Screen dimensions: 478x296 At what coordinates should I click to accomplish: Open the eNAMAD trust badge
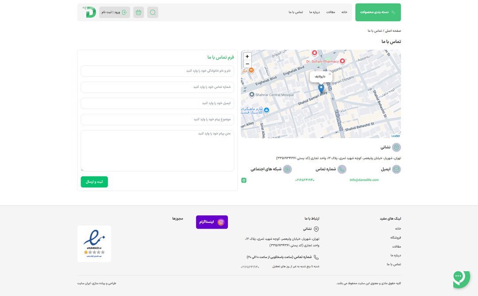(94, 244)
